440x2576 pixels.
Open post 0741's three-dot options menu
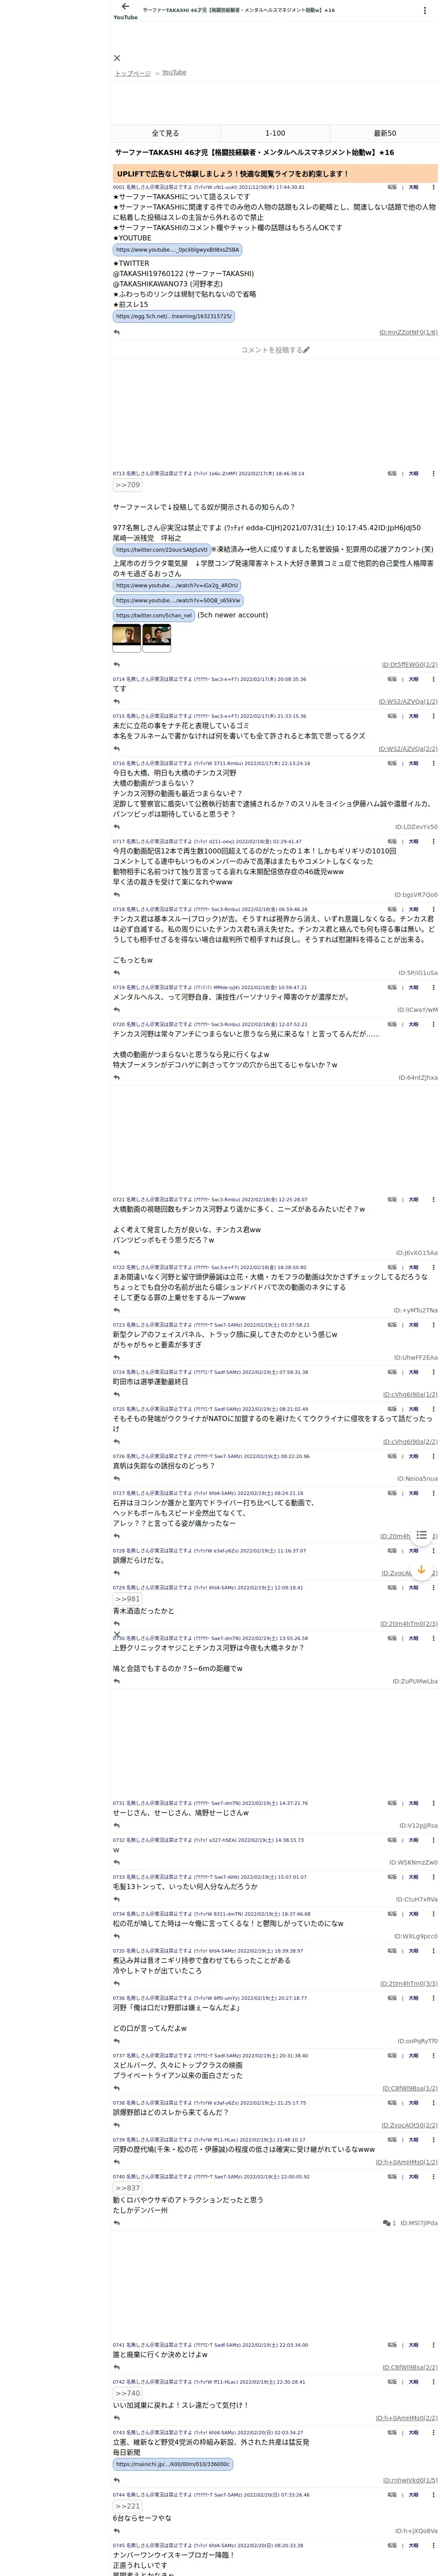[433, 2345]
